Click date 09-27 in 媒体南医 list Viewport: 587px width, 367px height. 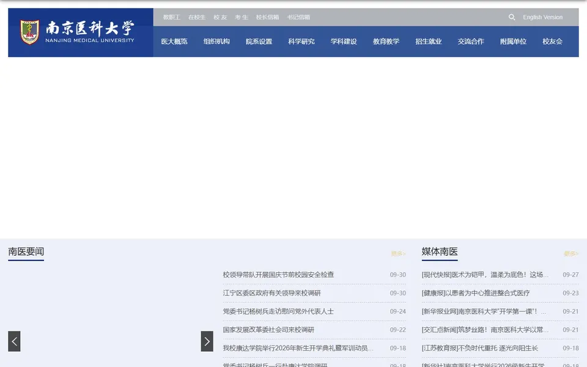pyautogui.click(x=570, y=275)
